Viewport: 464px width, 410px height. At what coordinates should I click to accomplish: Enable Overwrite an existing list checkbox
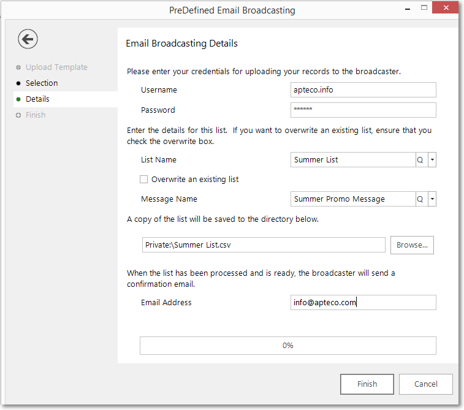[143, 180]
